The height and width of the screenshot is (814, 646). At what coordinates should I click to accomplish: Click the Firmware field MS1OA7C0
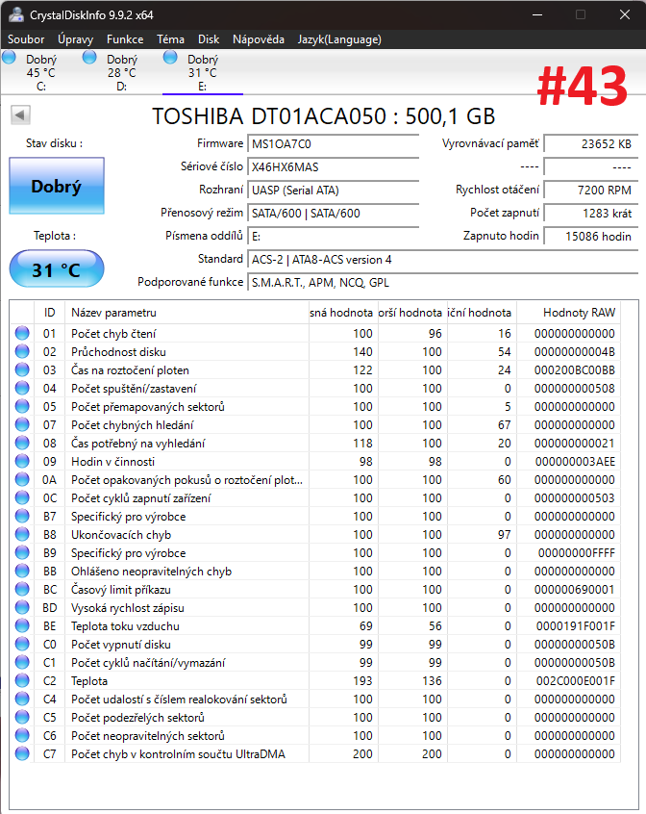click(x=333, y=144)
